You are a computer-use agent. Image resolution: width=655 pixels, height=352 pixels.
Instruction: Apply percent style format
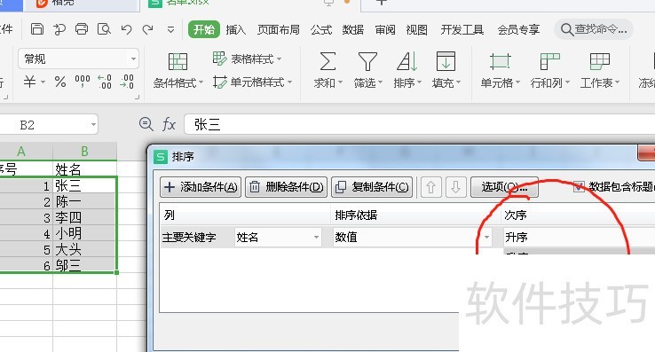coord(60,82)
